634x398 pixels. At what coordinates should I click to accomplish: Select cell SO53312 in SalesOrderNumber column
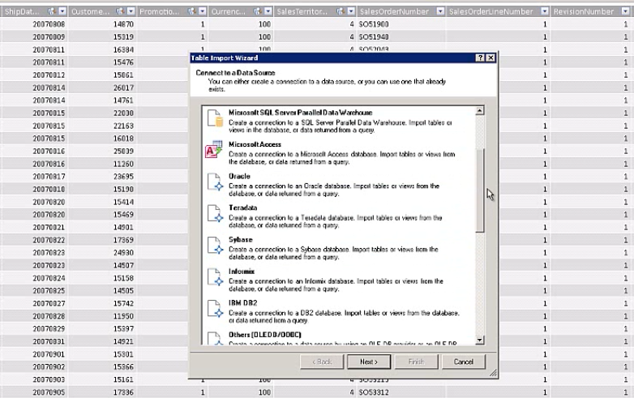pos(401,392)
